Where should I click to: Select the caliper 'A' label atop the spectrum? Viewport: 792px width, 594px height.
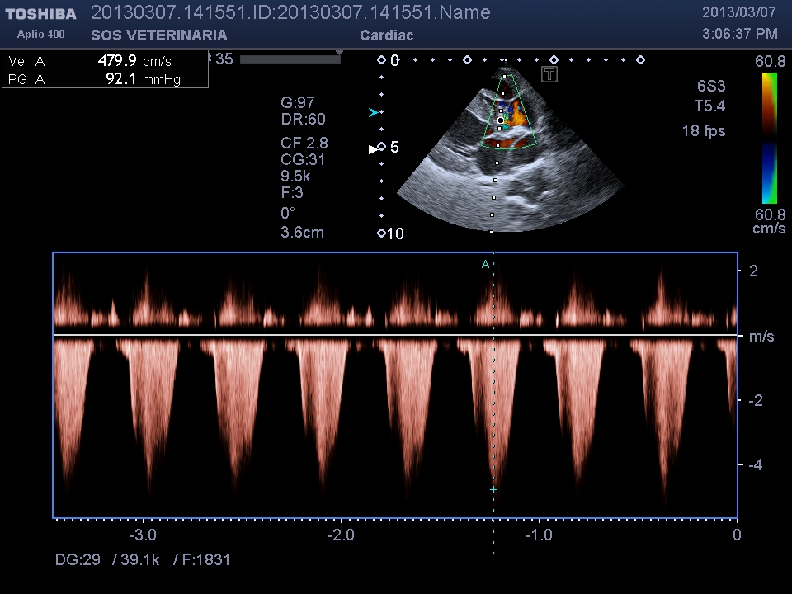click(485, 264)
